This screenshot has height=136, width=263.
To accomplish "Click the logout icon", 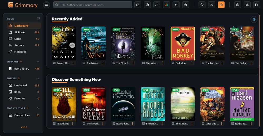I will [257, 5].
